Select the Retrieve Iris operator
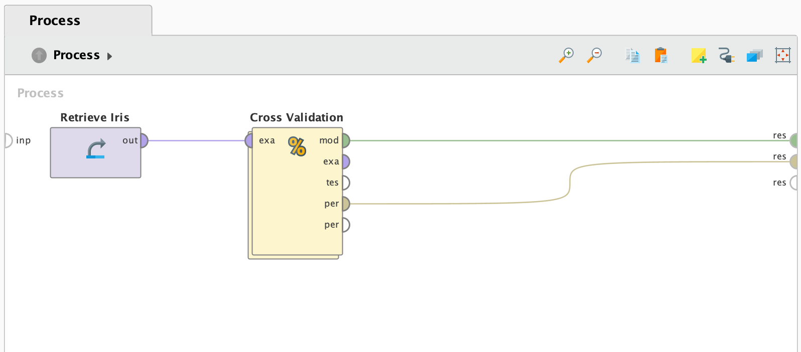Image resolution: width=801 pixels, height=352 pixels. pos(95,158)
